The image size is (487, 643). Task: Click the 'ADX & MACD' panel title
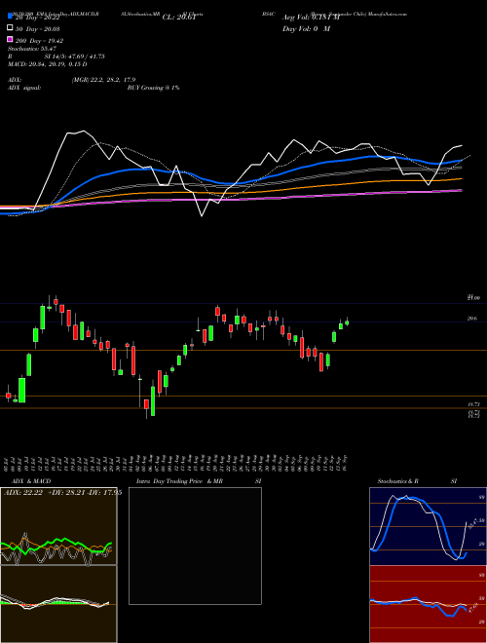[31, 481]
